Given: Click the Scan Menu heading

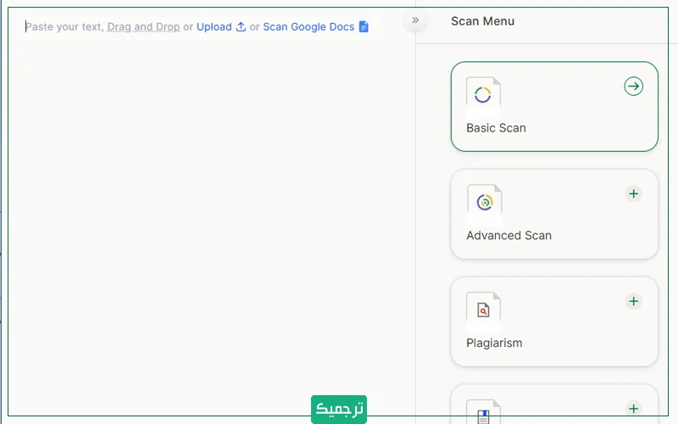Looking at the screenshot, I should tap(482, 21).
